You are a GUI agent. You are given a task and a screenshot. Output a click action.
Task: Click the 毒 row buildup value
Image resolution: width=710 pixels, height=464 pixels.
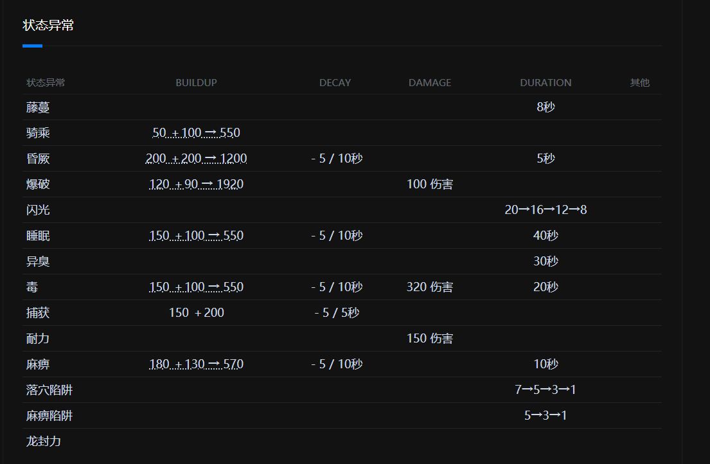point(196,287)
